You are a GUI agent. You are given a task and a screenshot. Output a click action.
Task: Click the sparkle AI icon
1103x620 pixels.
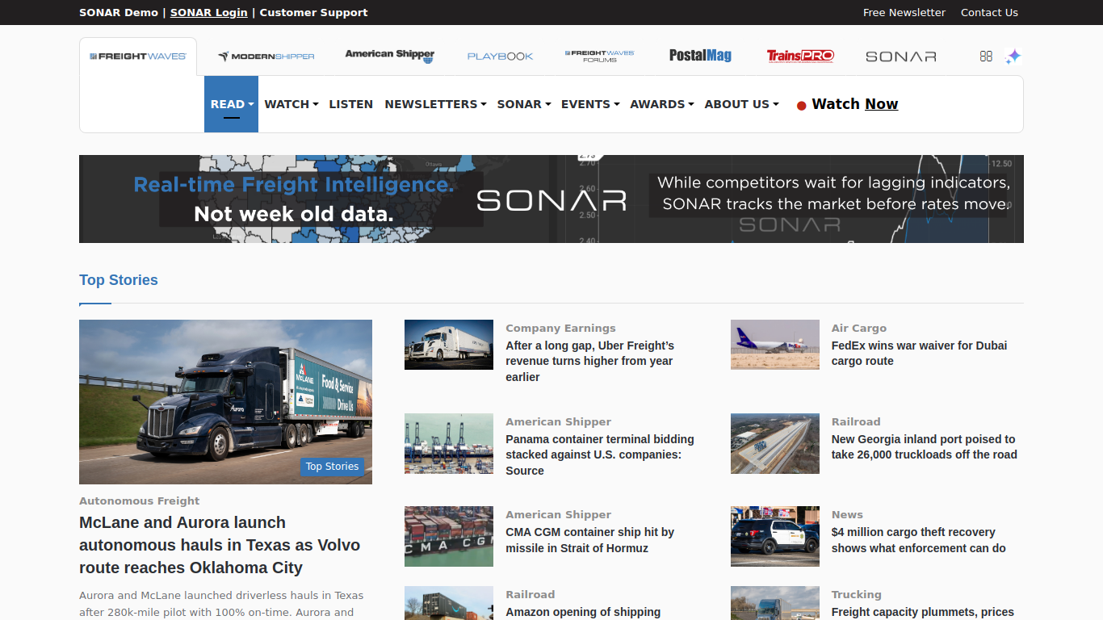tap(1013, 57)
